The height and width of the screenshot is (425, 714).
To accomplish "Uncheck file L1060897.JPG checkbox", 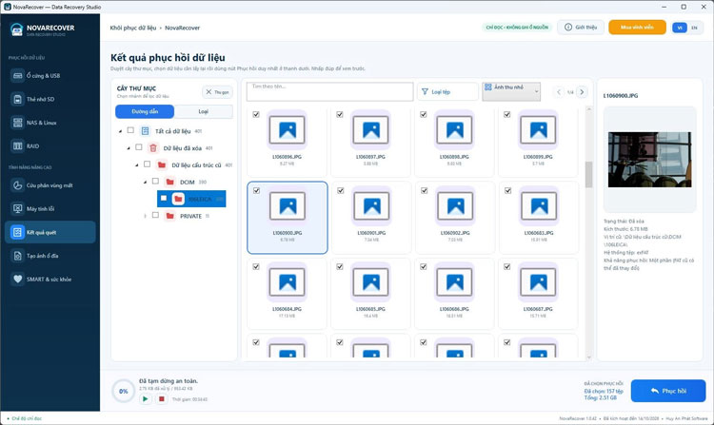I will [340, 114].
